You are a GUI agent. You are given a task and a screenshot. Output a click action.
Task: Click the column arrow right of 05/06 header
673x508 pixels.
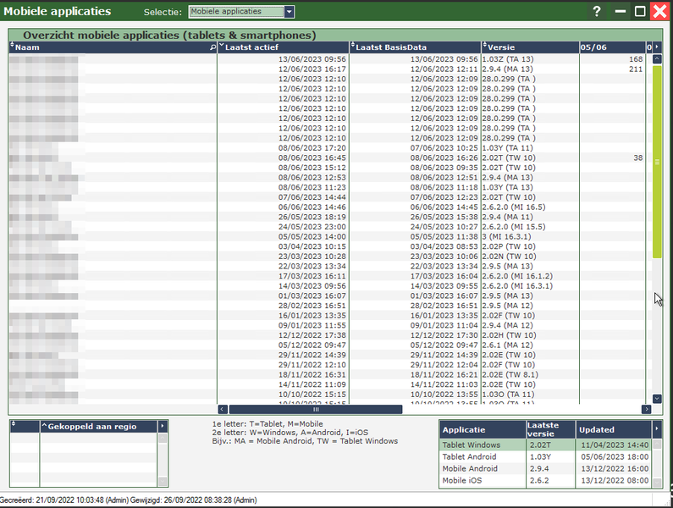658,47
